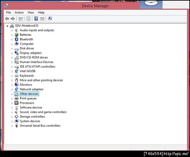Click the Device Manager title bar icon
This screenshot has height=157, width=190.
(6, 6)
